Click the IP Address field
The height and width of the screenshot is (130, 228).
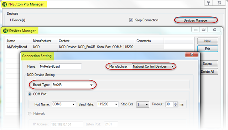(67, 124)
